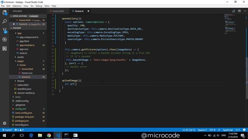Image resolution: width=248 pixels, height=139 pixels.
Task: Click the feedback smiley icon
Action: pyautogui.click(x=244, y=130)
